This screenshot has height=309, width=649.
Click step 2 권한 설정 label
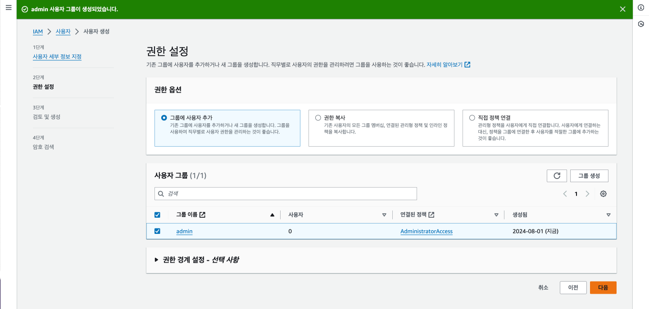click(43, 87)
